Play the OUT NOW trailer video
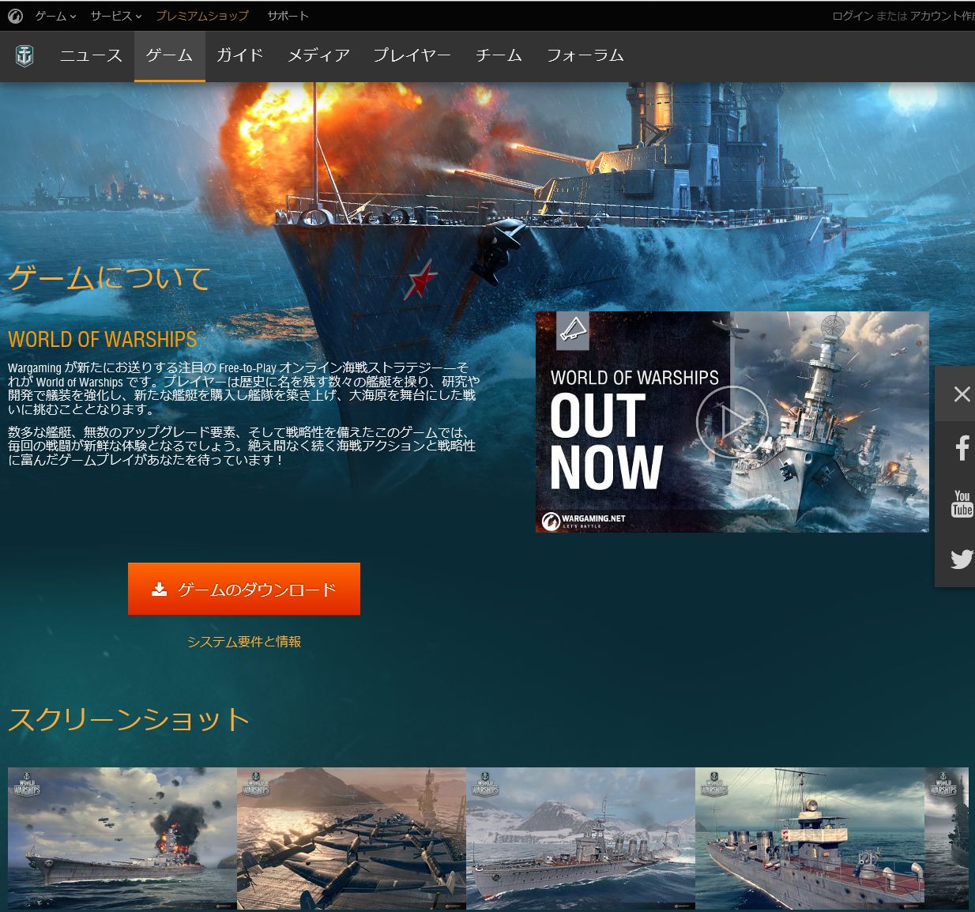 point(732,422)
